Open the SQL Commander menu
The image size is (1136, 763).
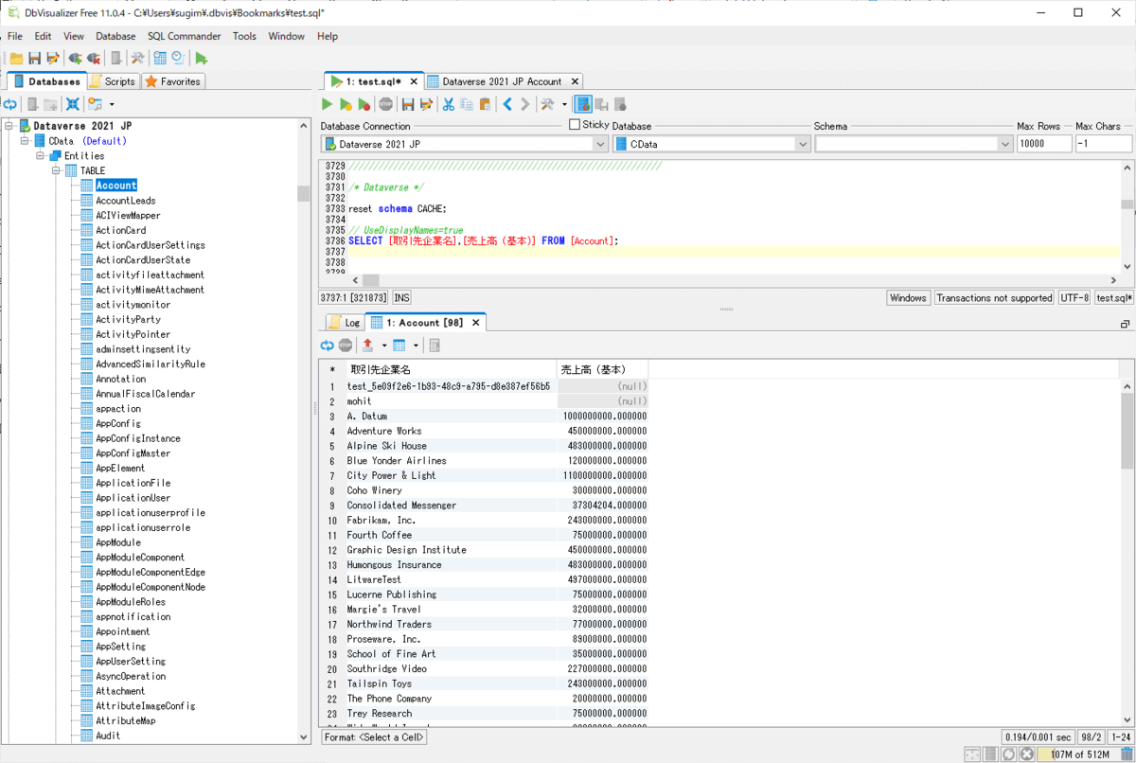click(x=184, y=36)
